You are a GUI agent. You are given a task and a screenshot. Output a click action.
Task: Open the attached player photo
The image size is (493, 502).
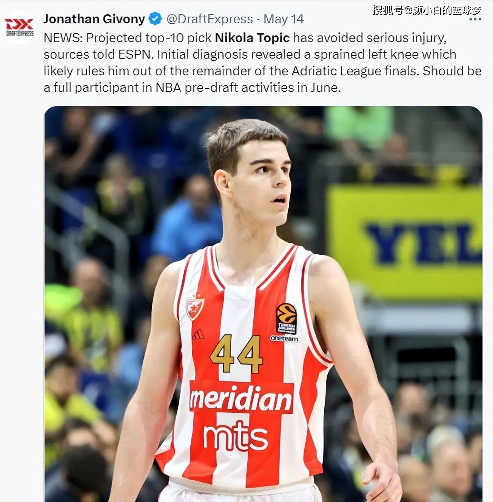coord(263,304)
